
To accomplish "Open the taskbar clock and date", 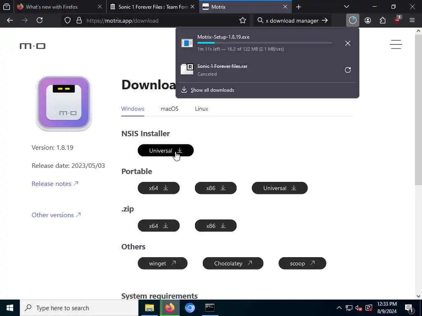I will point(387,308).
